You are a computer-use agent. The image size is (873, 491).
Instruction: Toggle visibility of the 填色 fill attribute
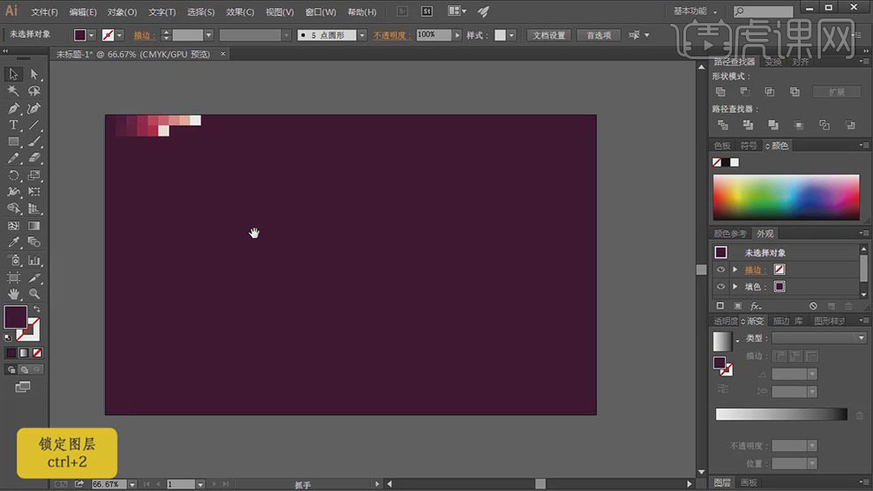tap(720, 286)
